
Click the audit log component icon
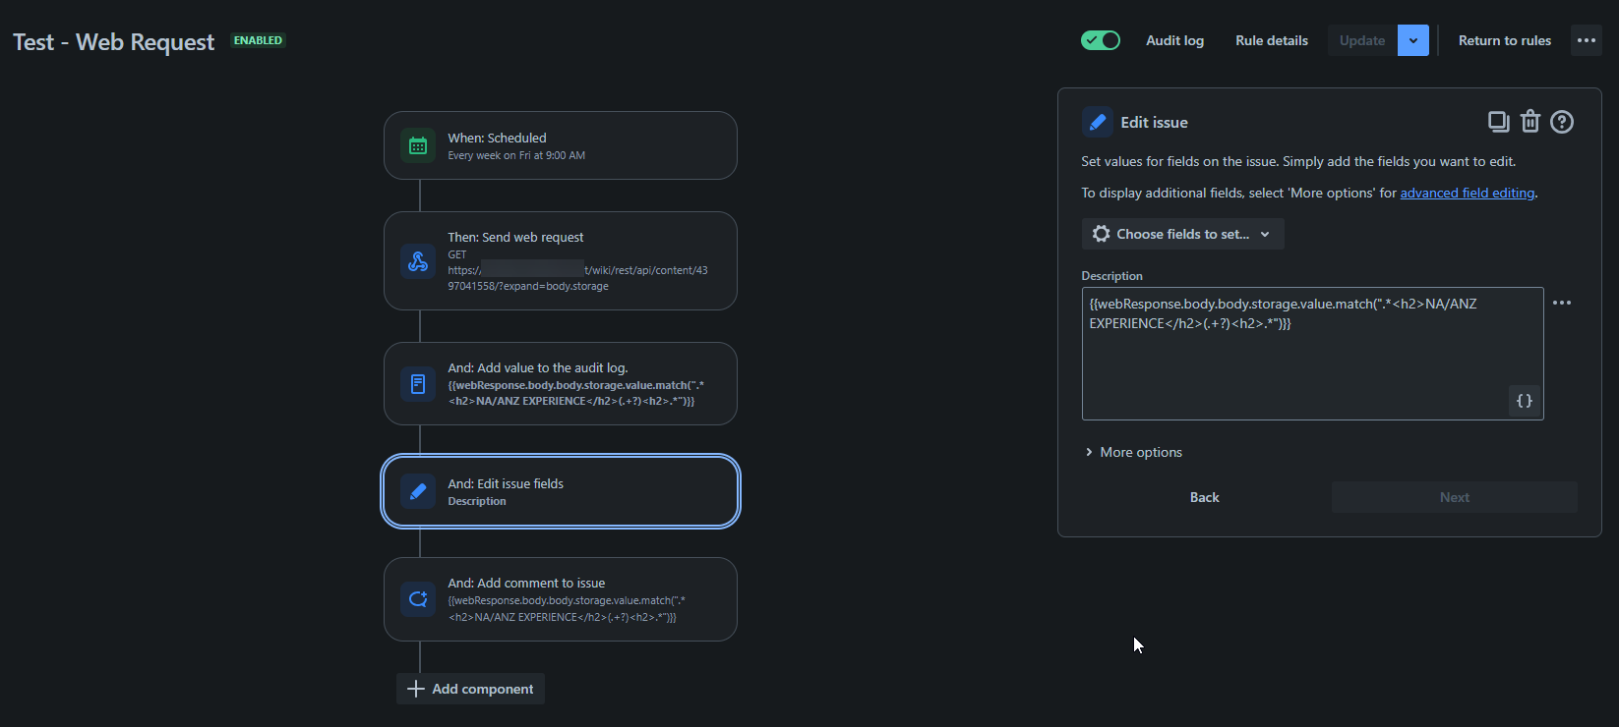[418, 383]
